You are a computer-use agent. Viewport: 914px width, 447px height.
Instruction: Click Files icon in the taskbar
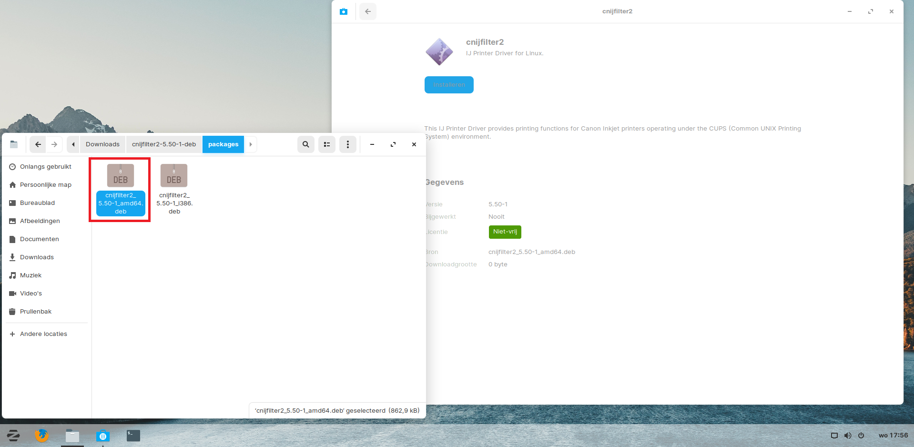(x=72, y=435)
